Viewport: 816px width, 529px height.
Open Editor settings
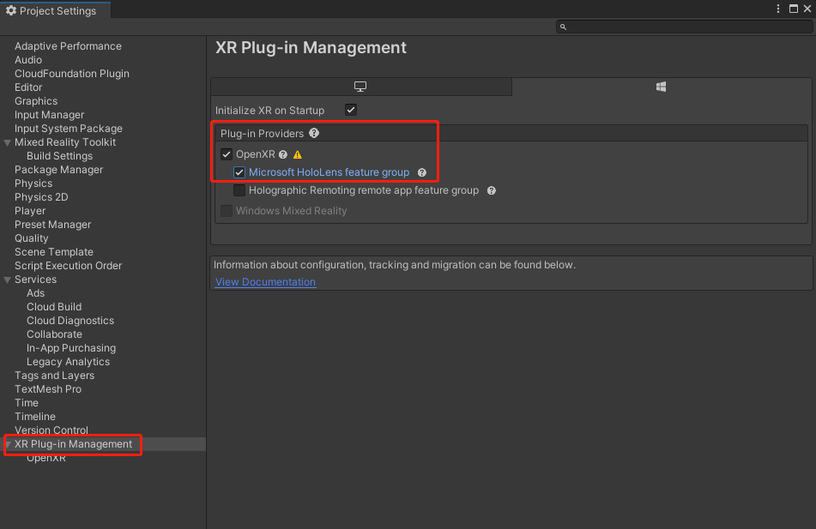[x=28, y=87]
